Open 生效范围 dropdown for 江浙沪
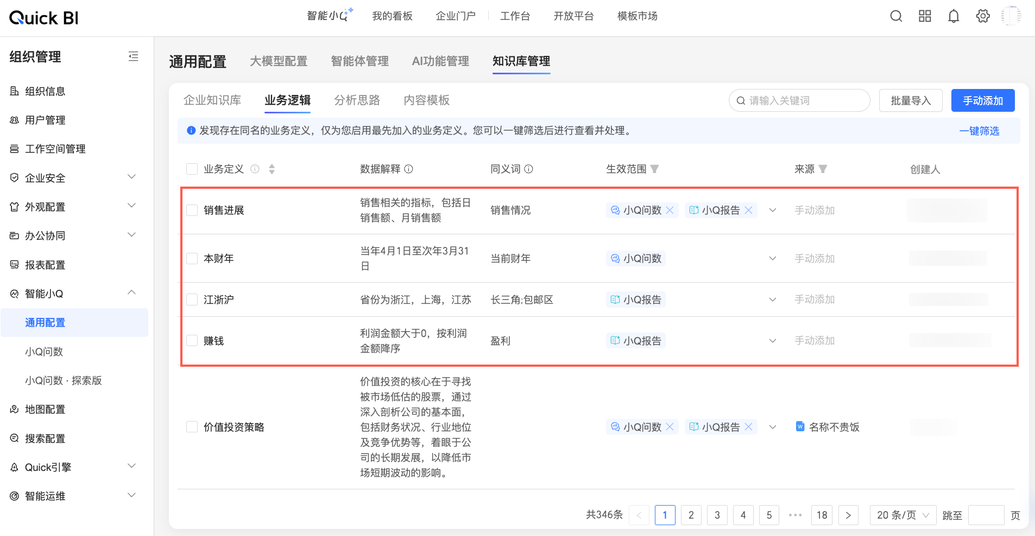This screenshot has height=536, width=1035. pos(773,299)
